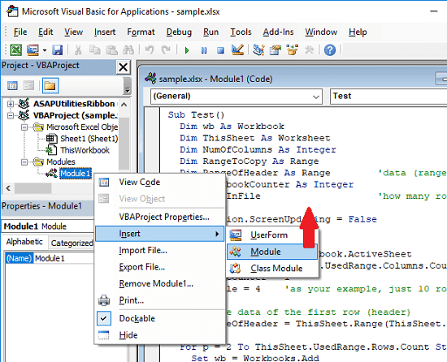Open Visual Basic Help question mark icon
Image resolution: width=447 pixels, height=362 pixels.
[x=330, y=50]
